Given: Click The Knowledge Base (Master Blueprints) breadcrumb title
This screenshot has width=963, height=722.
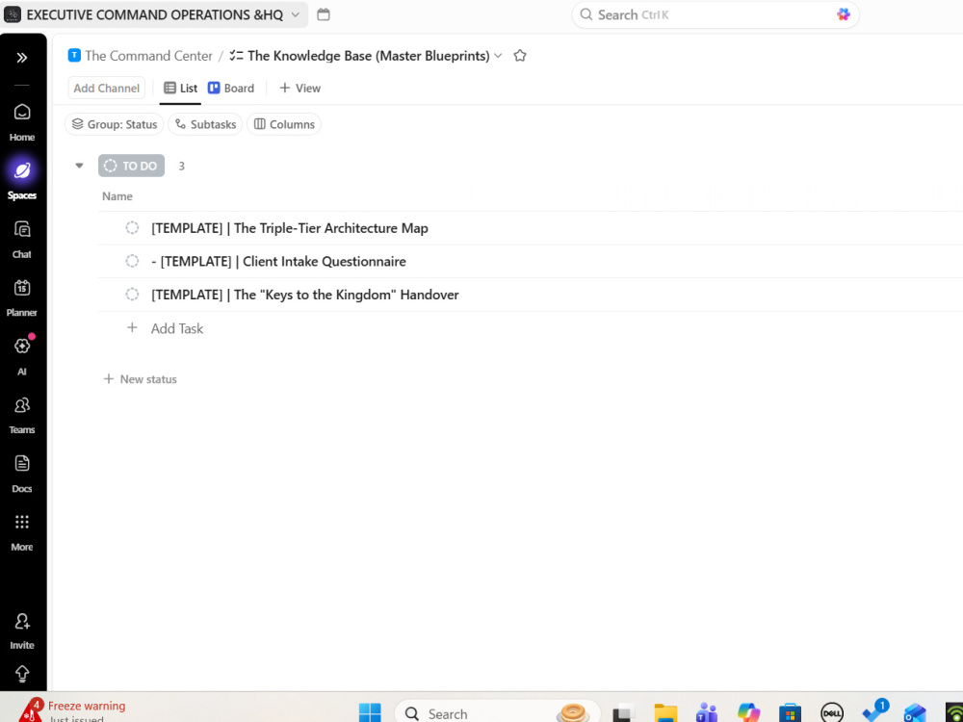Looking at the screenshot, I should coord(369,56).
